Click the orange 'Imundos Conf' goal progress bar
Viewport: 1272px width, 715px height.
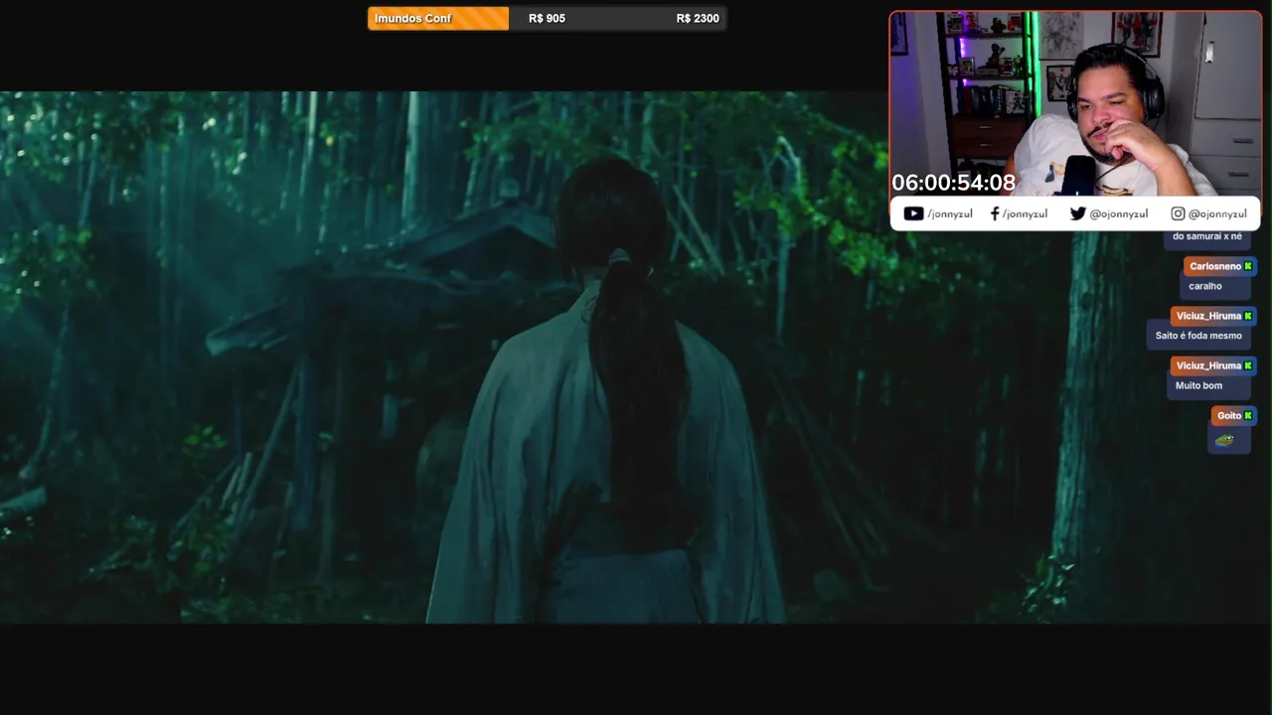click(438, 18)
